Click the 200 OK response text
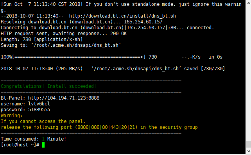251x155 pixels. (118, 34)
